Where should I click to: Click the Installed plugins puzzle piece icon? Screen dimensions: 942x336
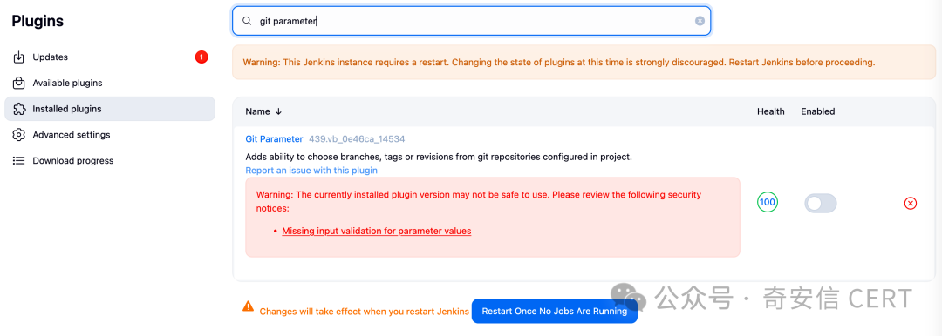coord(18,109)
